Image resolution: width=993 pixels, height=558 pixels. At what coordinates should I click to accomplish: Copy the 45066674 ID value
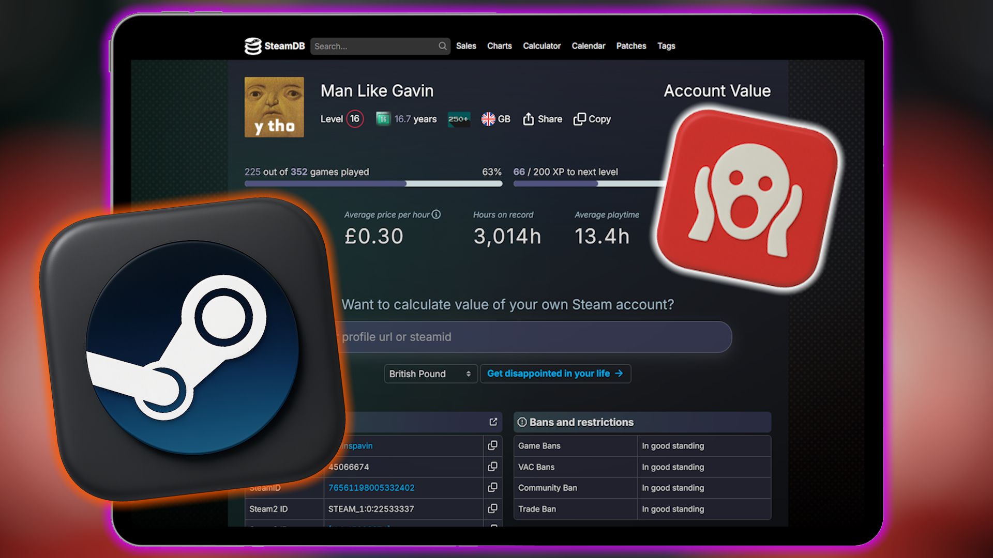[x=492, y=467]
